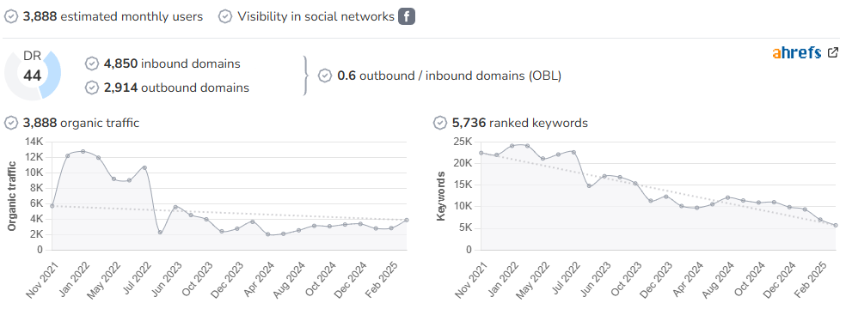Click the Jul 2022 keywords data point

[x=573, y=152]
